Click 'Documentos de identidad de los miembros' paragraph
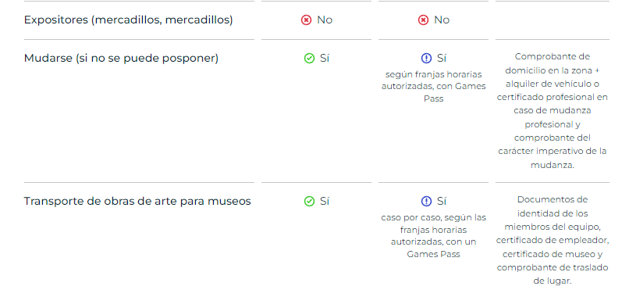 (553, 240)
